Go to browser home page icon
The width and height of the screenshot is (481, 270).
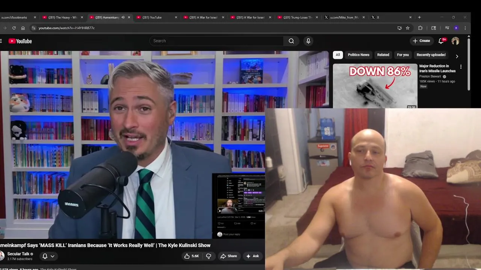23,28
